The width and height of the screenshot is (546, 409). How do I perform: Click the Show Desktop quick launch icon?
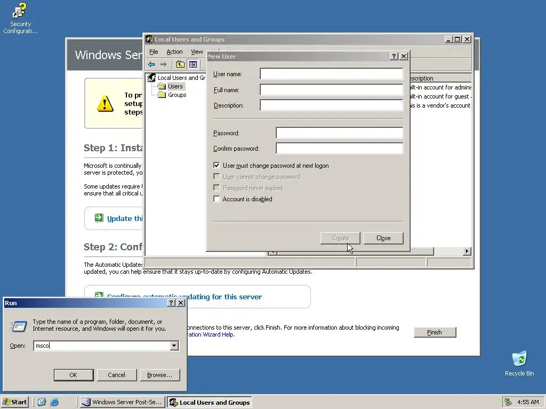click(42, 402)
